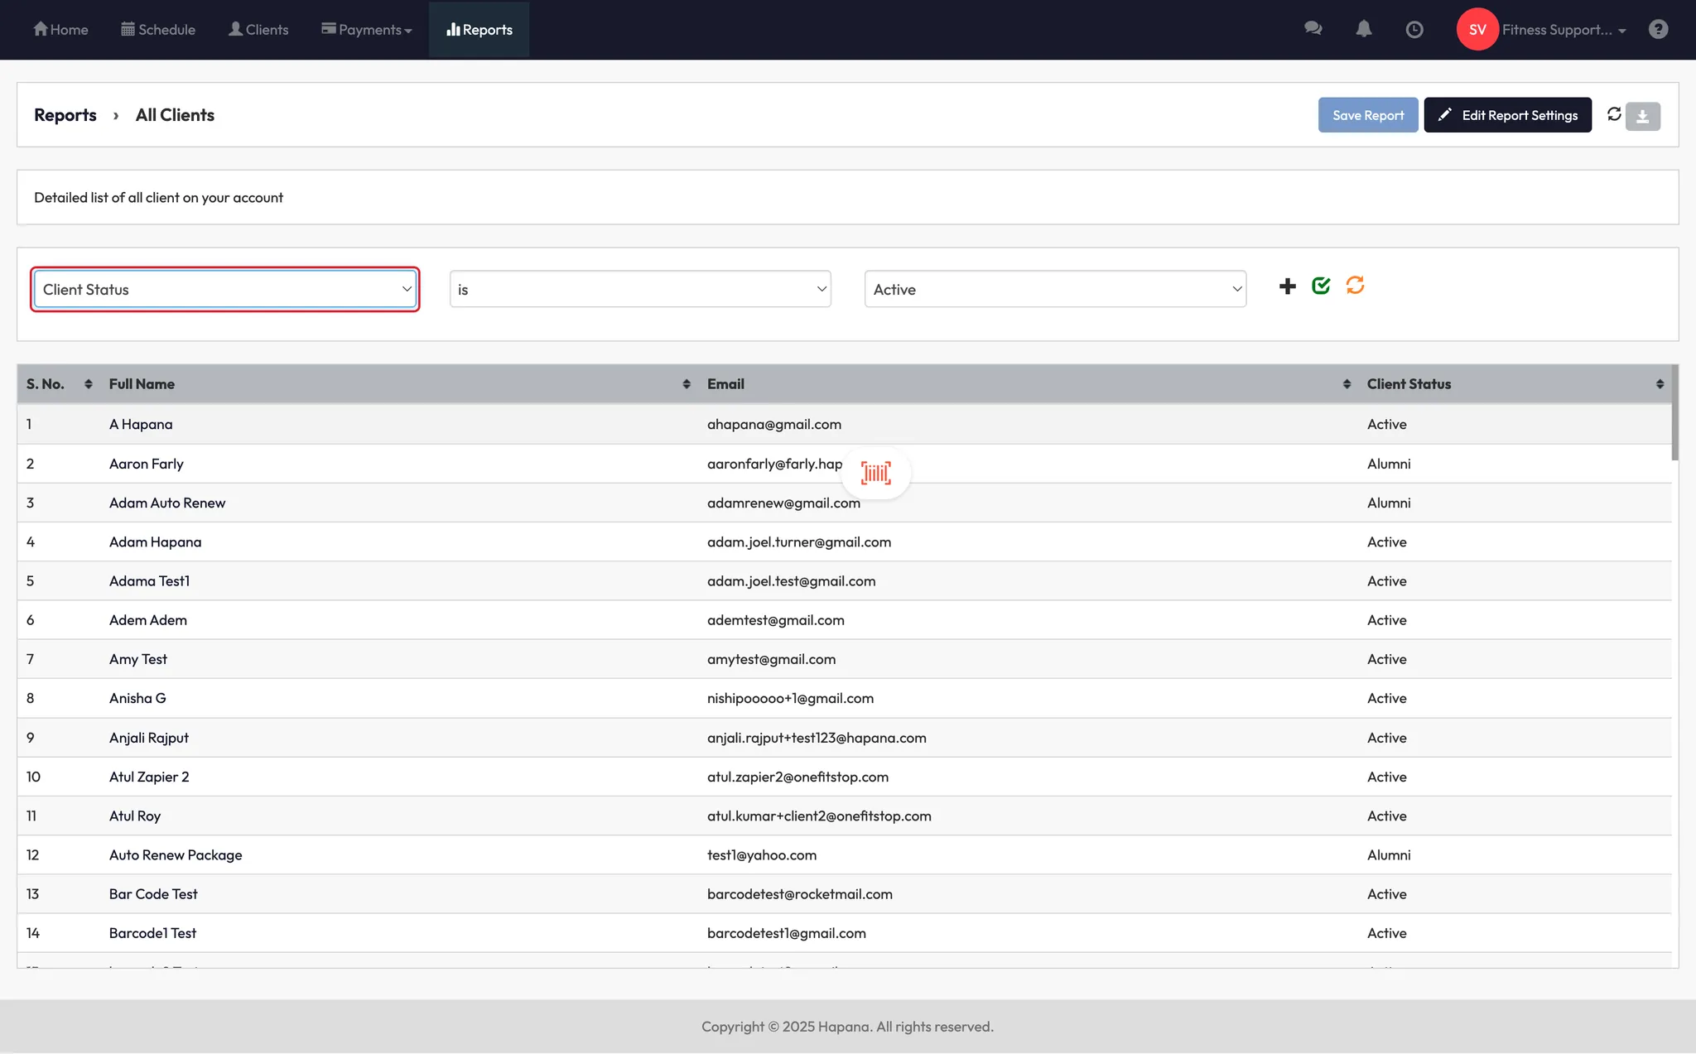Screen dimensions: 1696x1054
Task: Open the help question mark icon
Action: 1658,30
